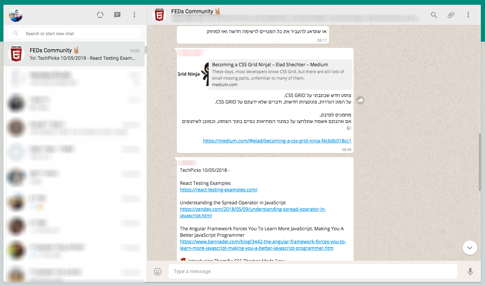Open group info from header HTML5 avatar
The height and width of the screenshot is (286, 485).
(159, 15)
